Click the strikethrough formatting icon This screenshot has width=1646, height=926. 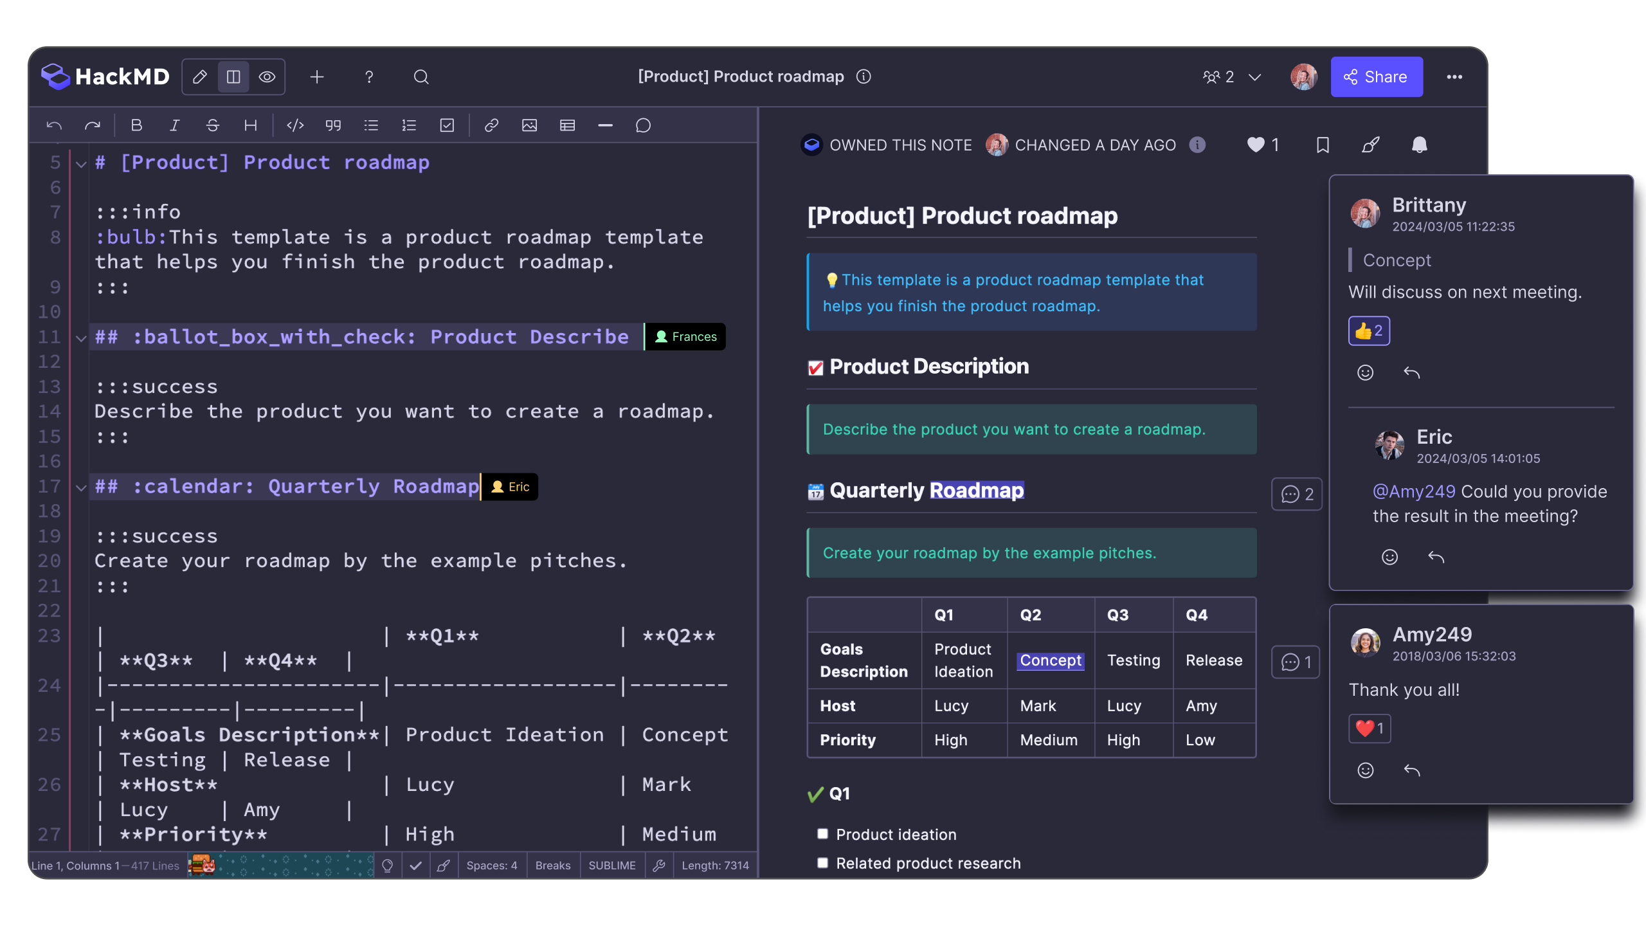coord(212,125)
